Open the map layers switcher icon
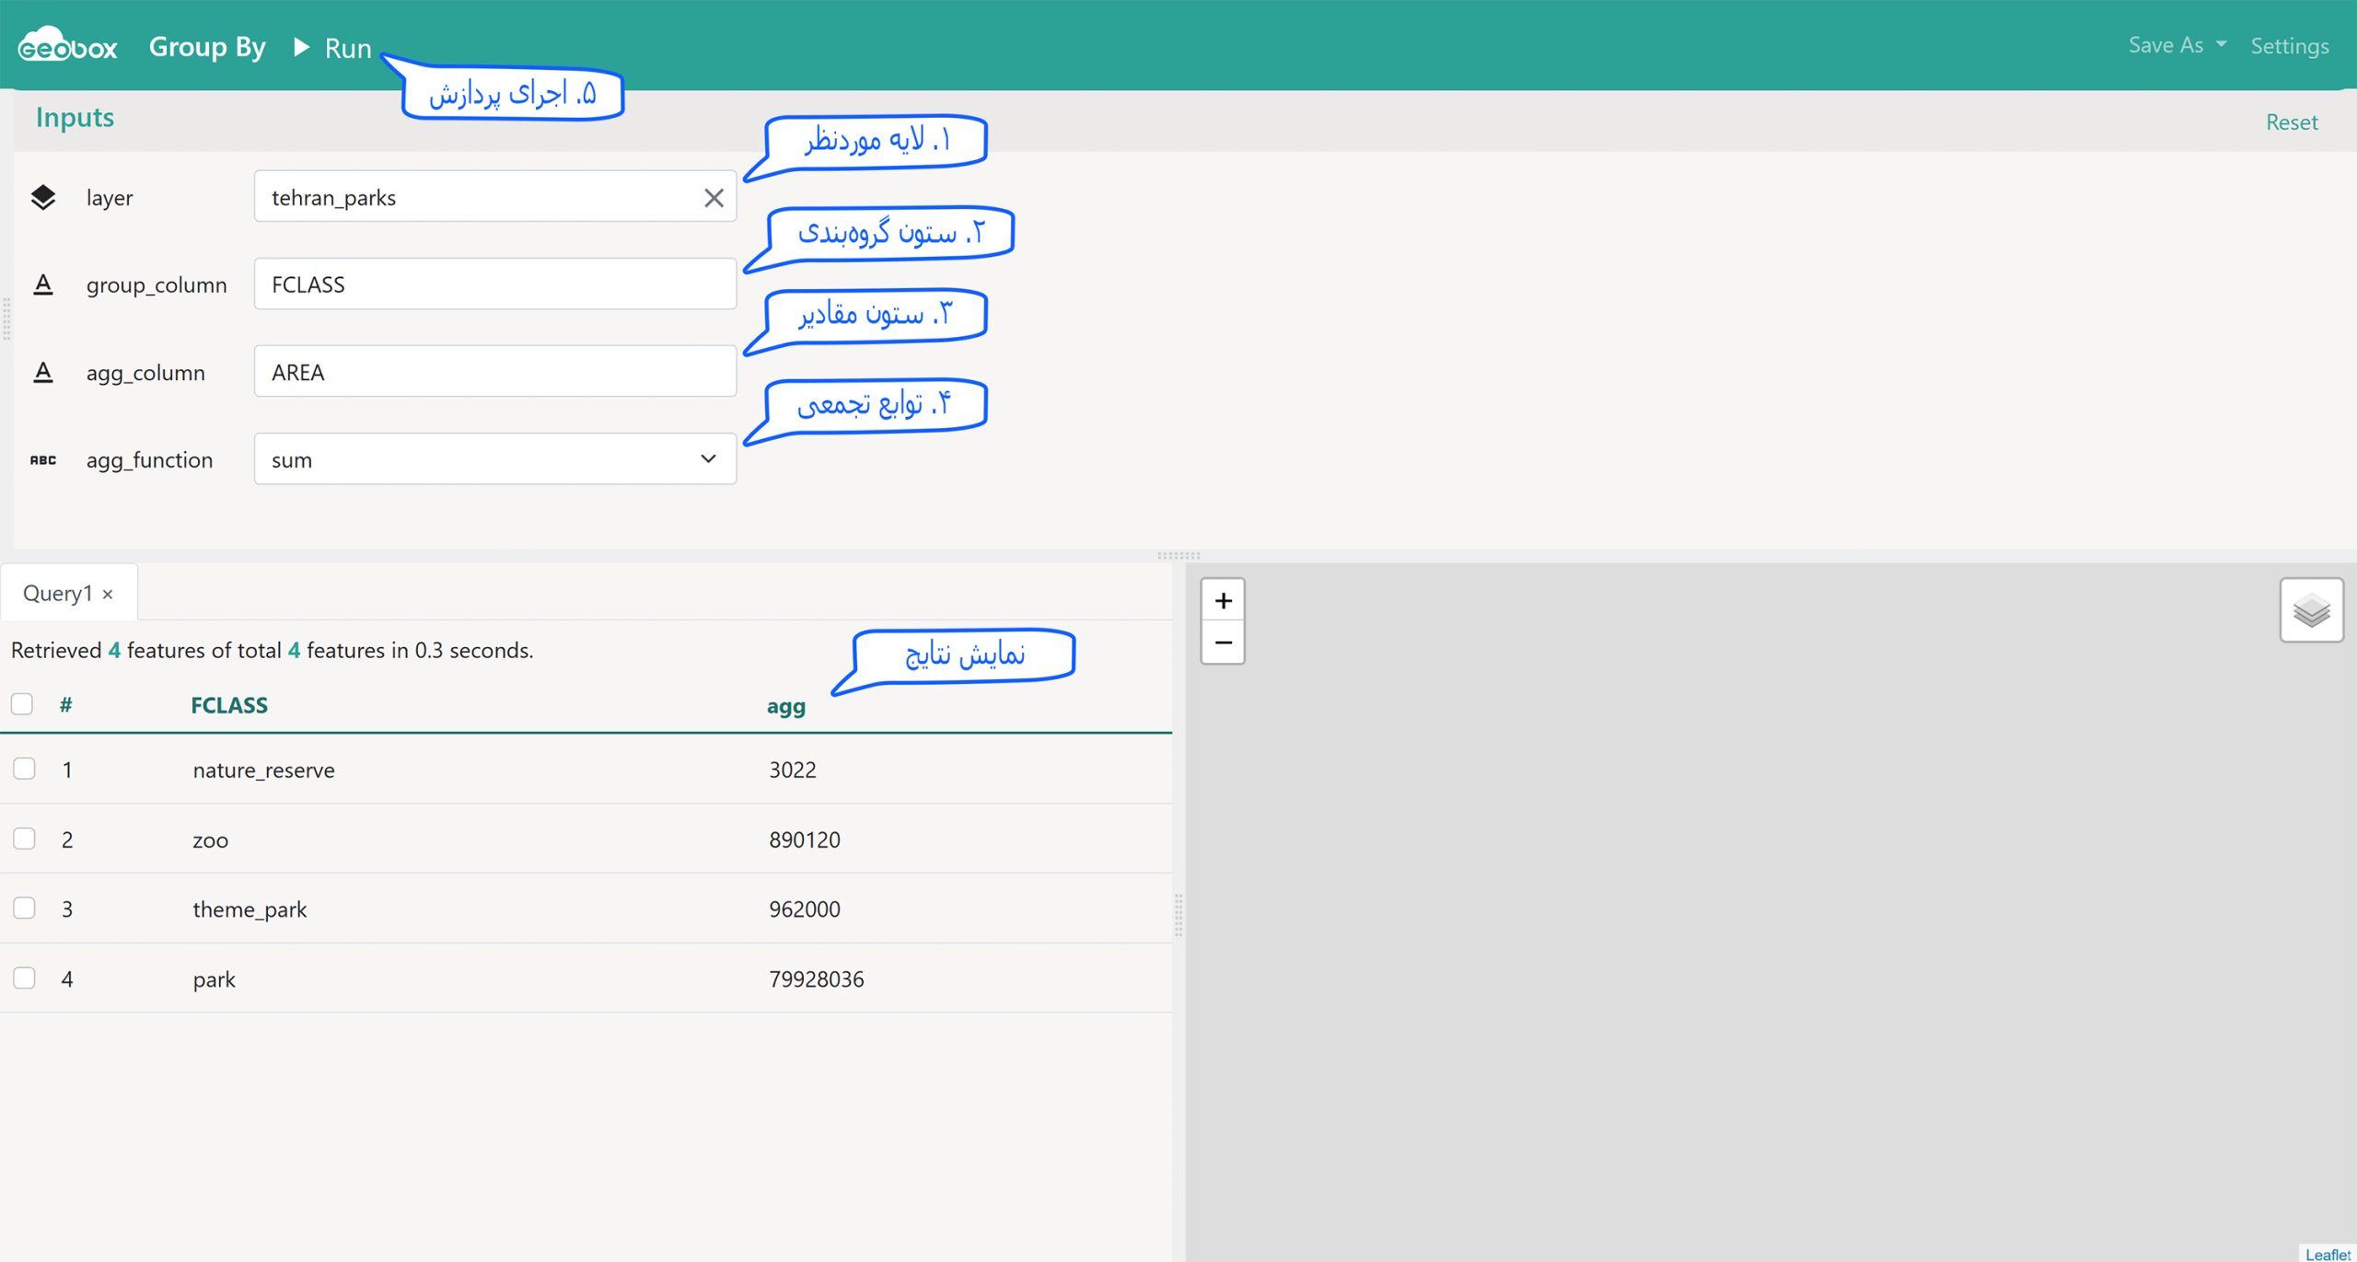This screenshot has width=2357, height=1262. (2311, 610)
